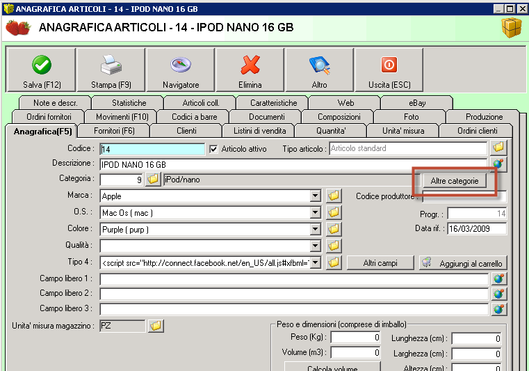Click folder icon beside Colore dropdown
The width and height of the screenshot is (529, 371).
pos(334,229)
